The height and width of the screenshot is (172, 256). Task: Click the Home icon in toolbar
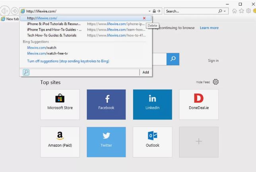[x=235, y=11]
